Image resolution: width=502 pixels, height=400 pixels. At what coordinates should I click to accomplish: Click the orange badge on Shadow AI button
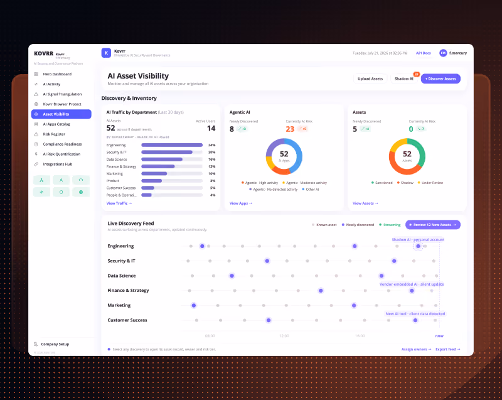coord(417,74)
